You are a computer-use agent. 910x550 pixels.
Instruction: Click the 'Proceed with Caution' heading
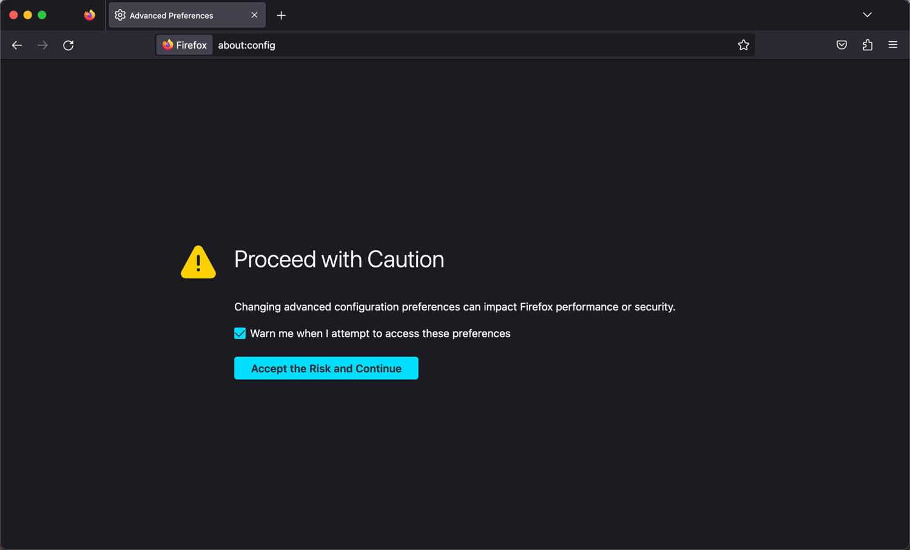(x=339, y=260)
